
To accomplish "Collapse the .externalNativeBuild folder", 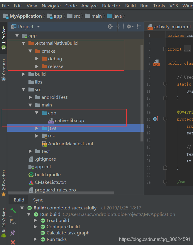I will click(23, 43).
